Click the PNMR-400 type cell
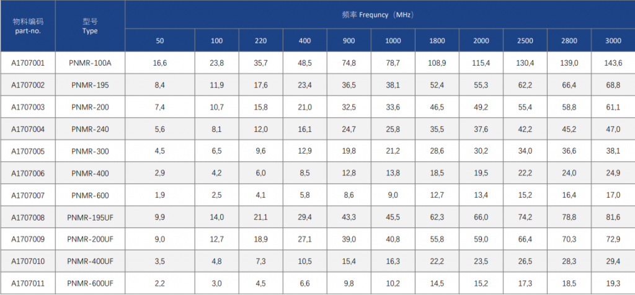This screenshot has width=635, height=295. point(90,173)
